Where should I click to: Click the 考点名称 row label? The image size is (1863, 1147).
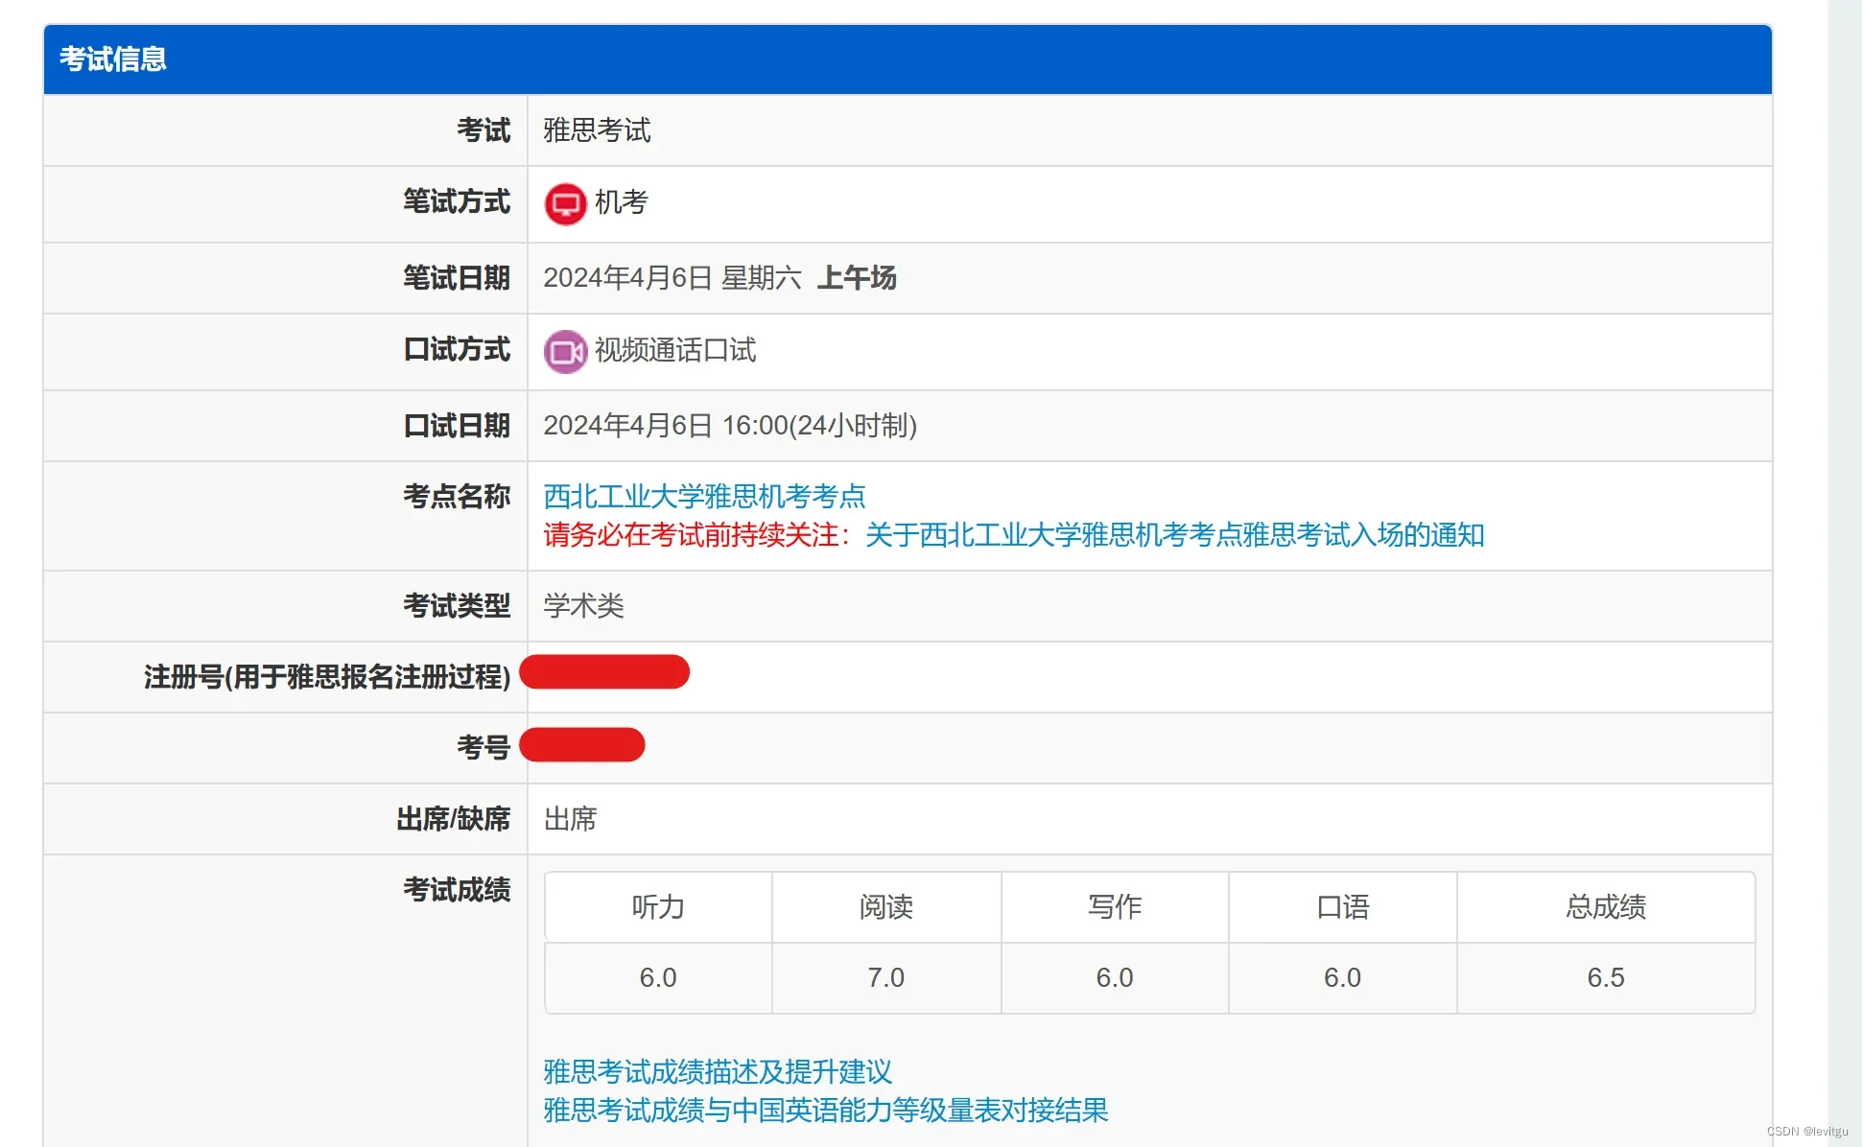[x=457, y=497]
